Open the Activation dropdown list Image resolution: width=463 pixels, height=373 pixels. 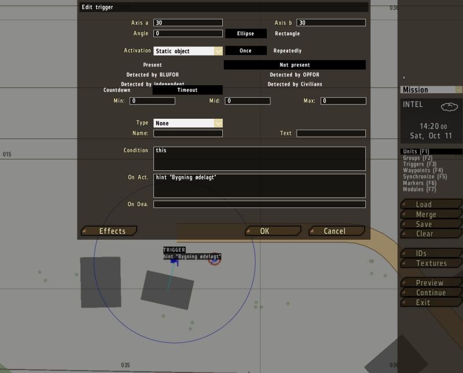coord(218,51)
